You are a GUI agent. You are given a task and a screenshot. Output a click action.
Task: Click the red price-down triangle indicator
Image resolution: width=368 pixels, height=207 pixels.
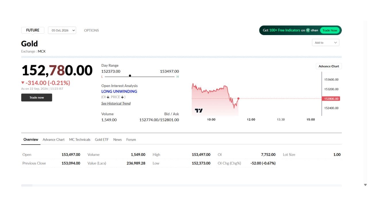(x=23, y=83)
